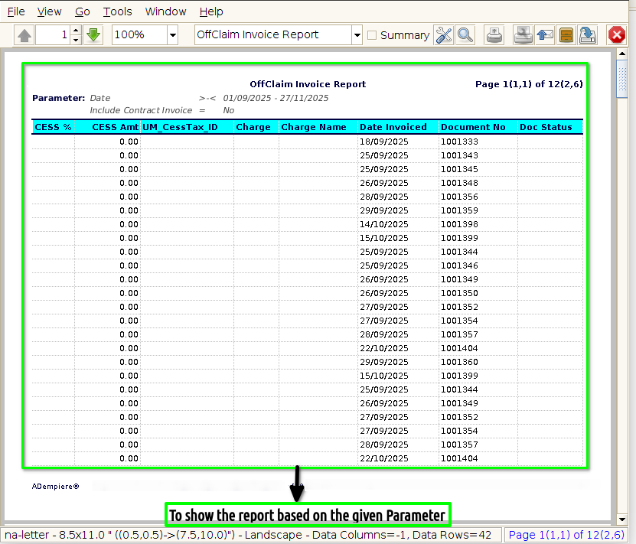Click vertical scrollbar up arrow
Screen dimensions: 636x544
click(622, 54)
